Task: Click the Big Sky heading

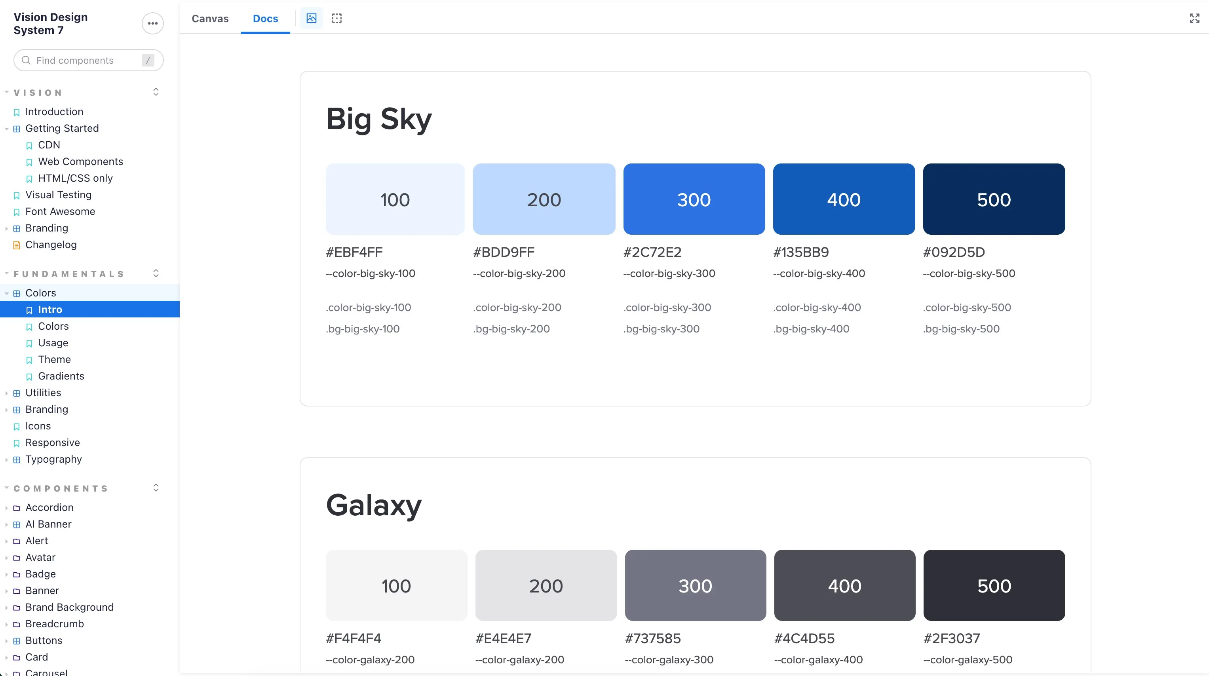Action: pos(379,119)
